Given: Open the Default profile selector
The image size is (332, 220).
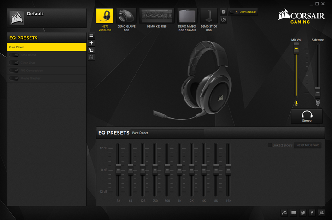Looking at the screenshot, I should 47,18.
